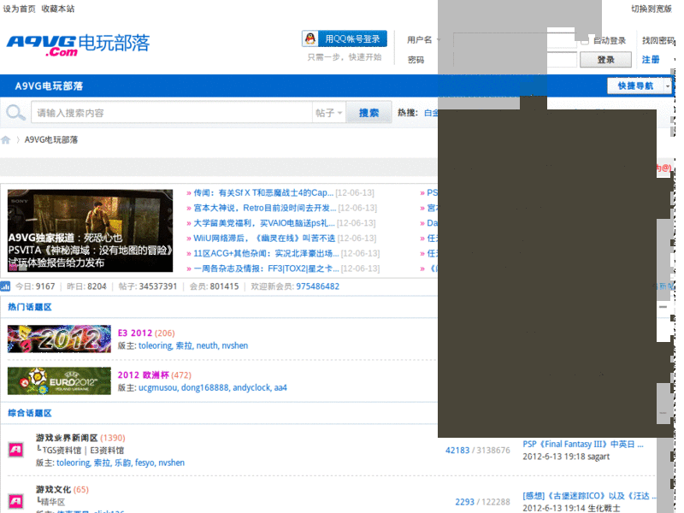This screenshot has width=684, height=513.
Task: Click the 42183 topic count link
Action: [457, 451]
